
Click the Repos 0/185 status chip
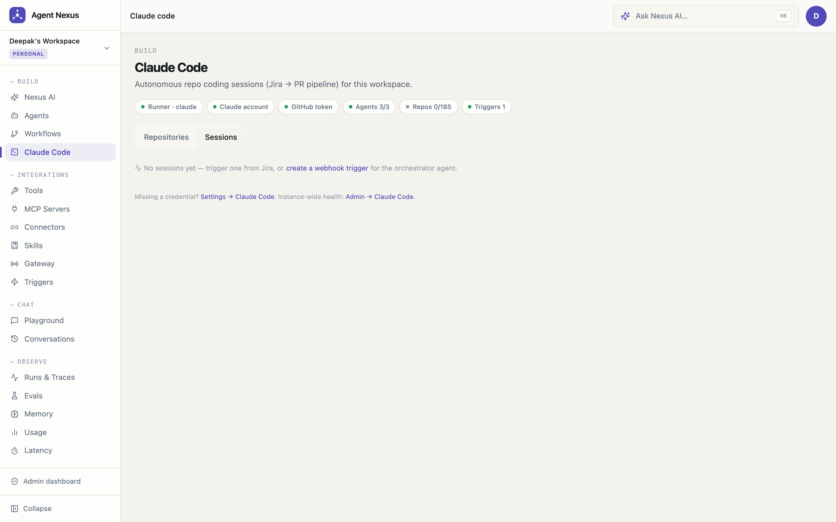click(x=428, y=107)
